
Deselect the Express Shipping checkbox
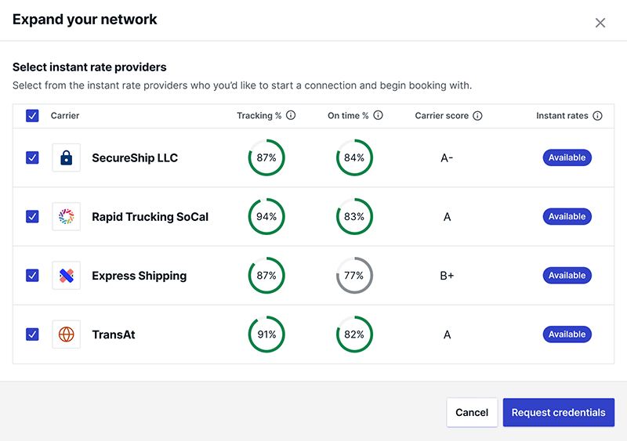32,276
